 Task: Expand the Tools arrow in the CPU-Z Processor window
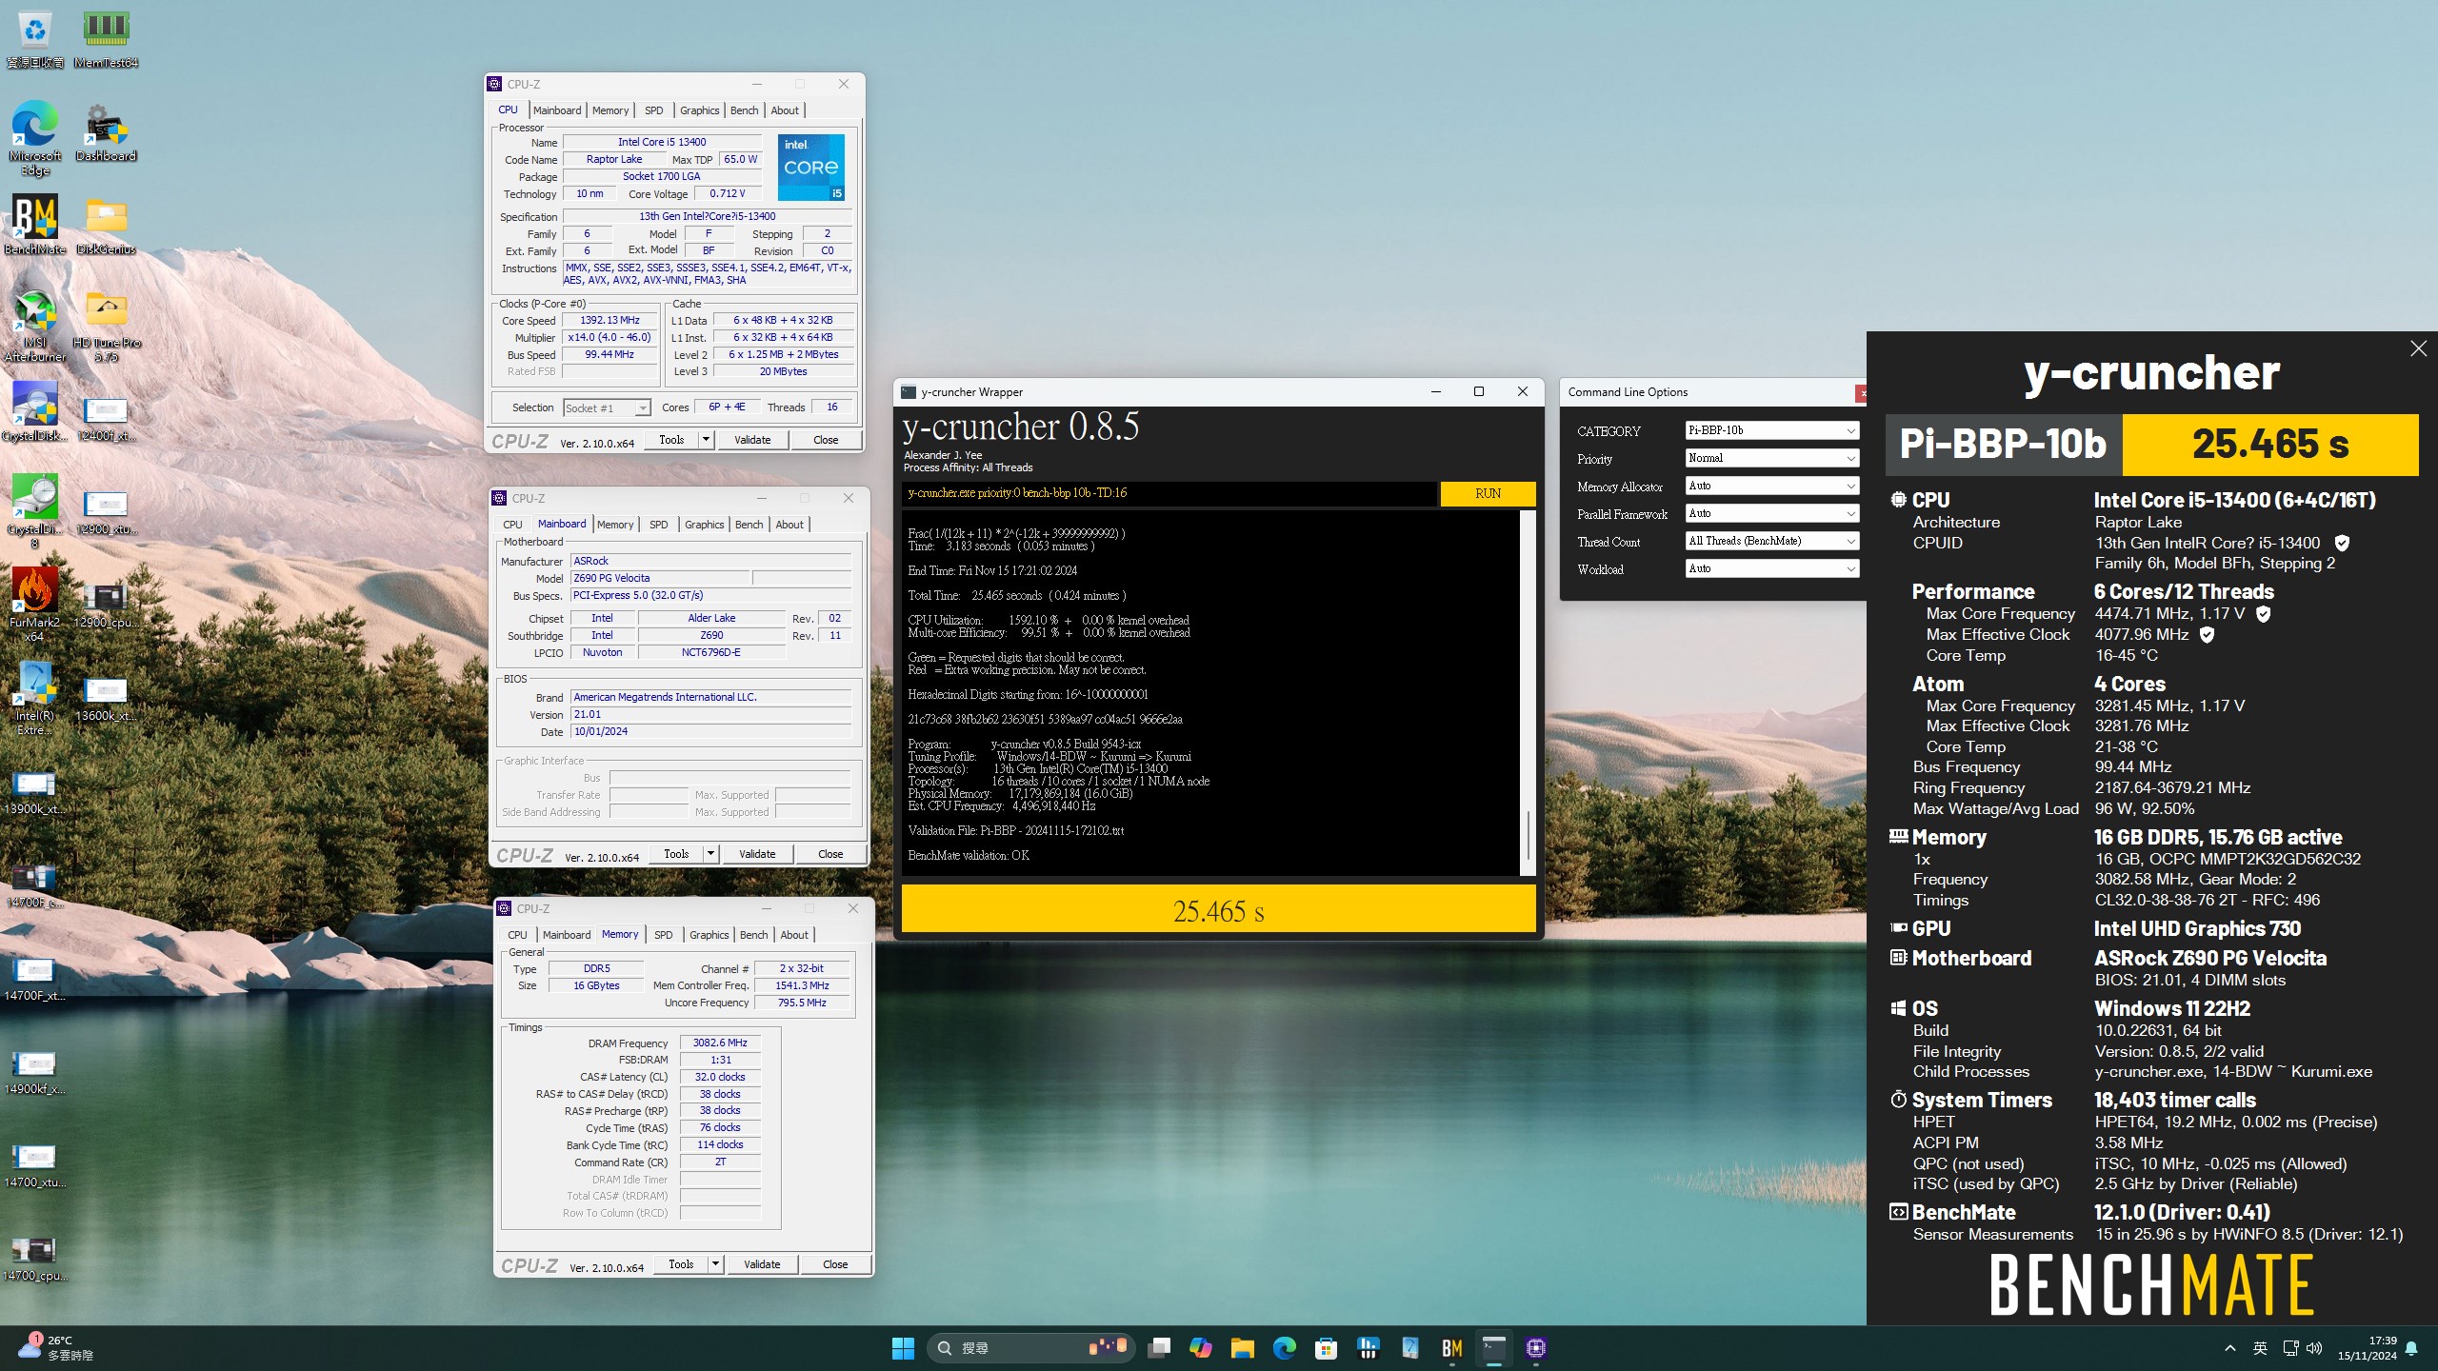point(706,440)
